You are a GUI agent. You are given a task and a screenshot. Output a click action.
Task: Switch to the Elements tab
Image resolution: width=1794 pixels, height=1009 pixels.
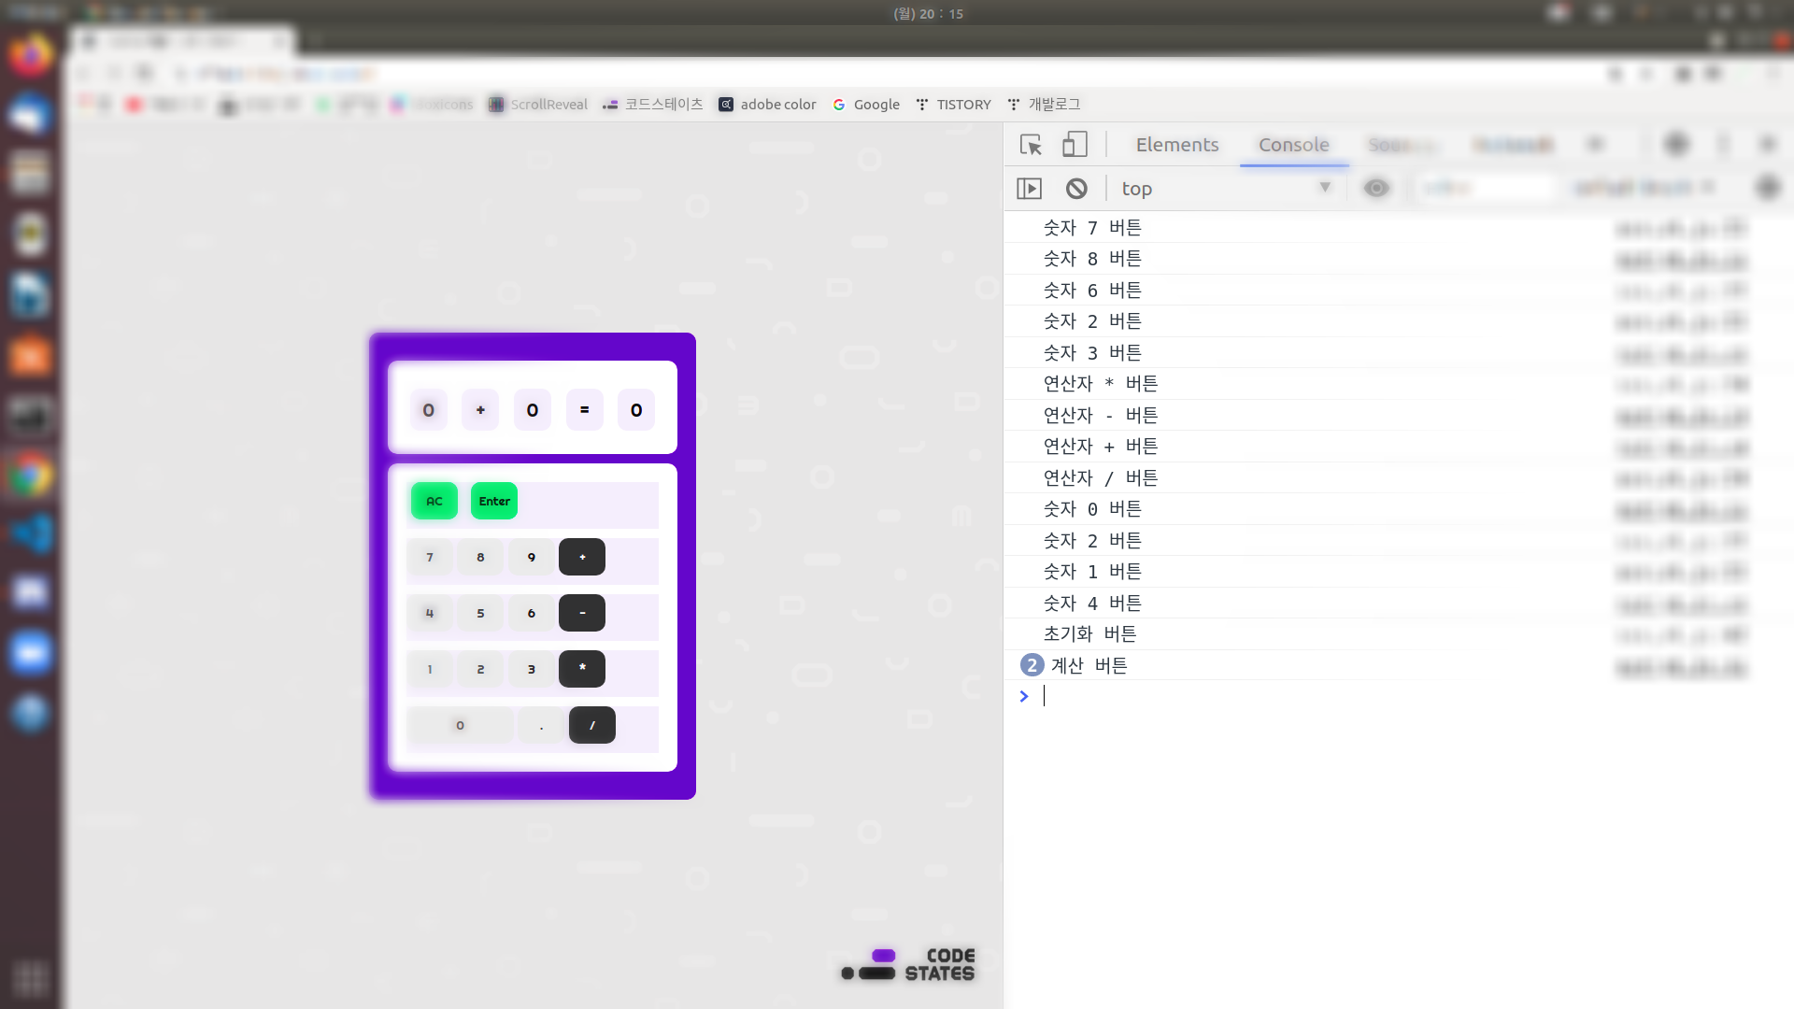[x=1176, y=145]
